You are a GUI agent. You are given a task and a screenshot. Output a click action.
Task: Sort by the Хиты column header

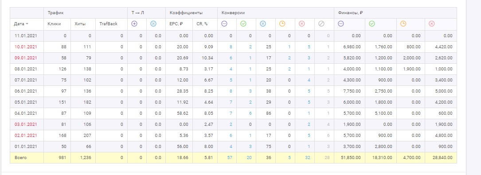(80, 24)
